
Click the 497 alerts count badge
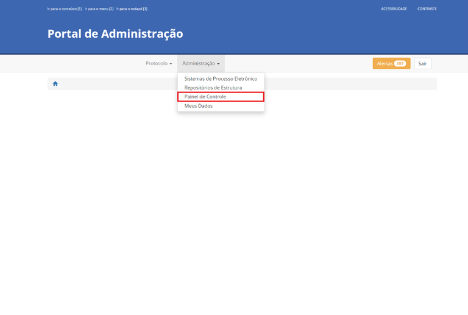pyautogui.click(x=400, y=64)
